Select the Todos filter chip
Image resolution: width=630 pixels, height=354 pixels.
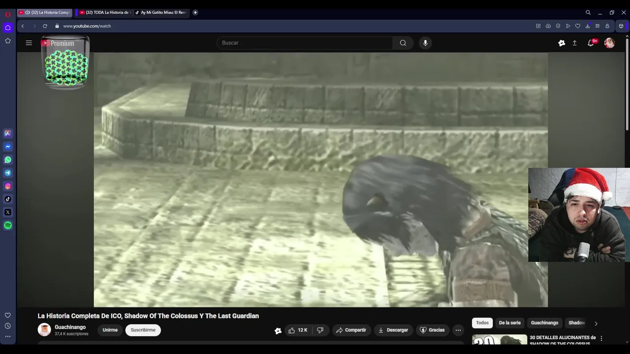pyautogui.click(x=482, y=323)
